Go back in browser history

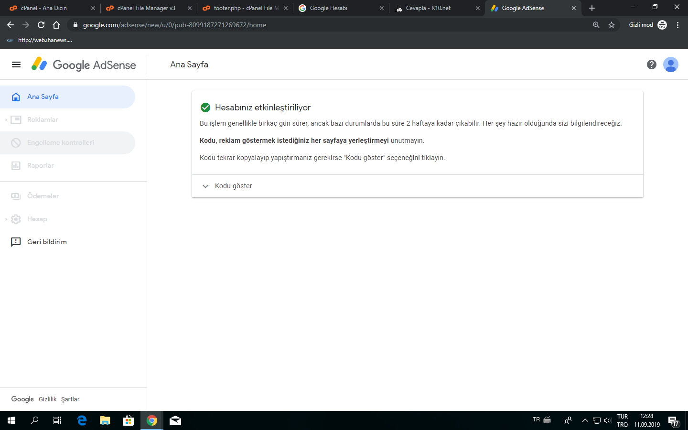click(x=11, y=25)
